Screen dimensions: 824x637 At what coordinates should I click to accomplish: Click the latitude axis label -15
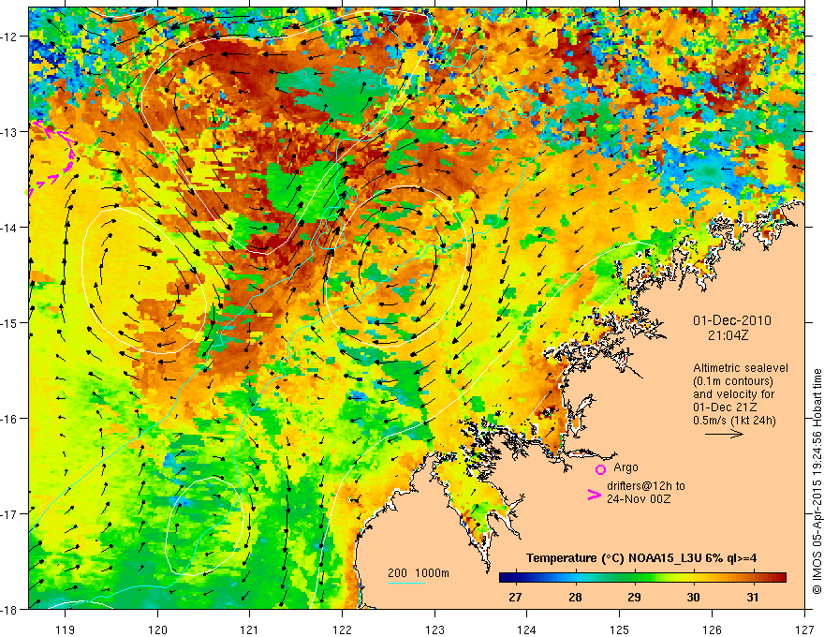pos(9,323)
